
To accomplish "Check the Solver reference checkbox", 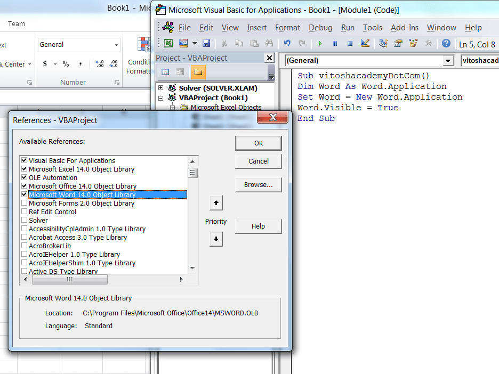I will tap(24, 219).
